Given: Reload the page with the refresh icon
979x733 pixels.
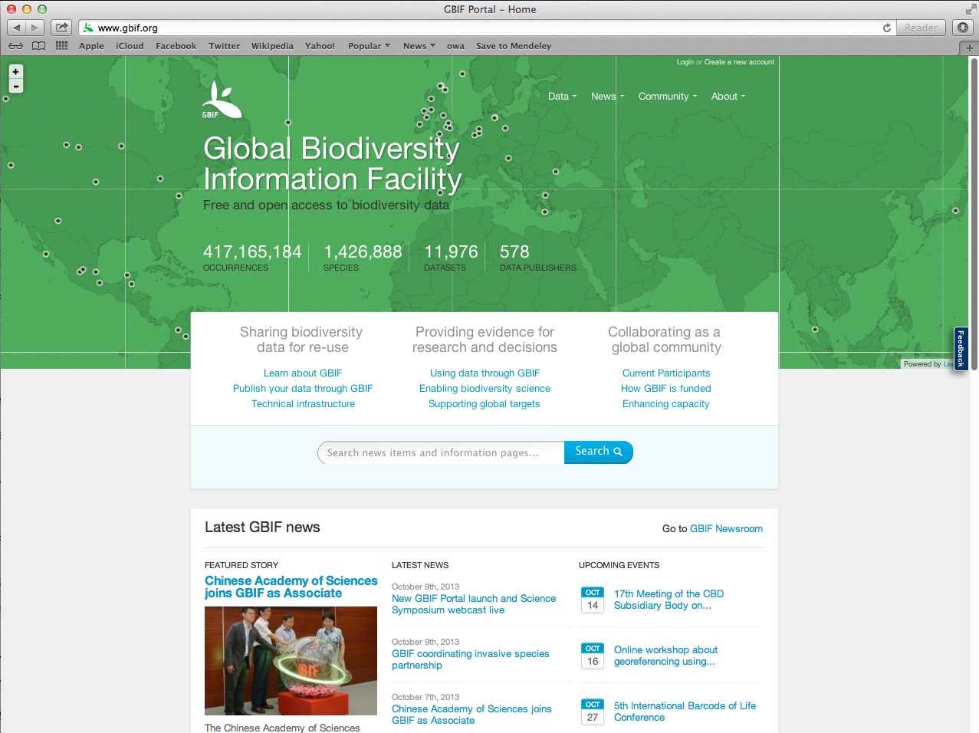Looking at the screenshot, I should [x=887, y=28].
